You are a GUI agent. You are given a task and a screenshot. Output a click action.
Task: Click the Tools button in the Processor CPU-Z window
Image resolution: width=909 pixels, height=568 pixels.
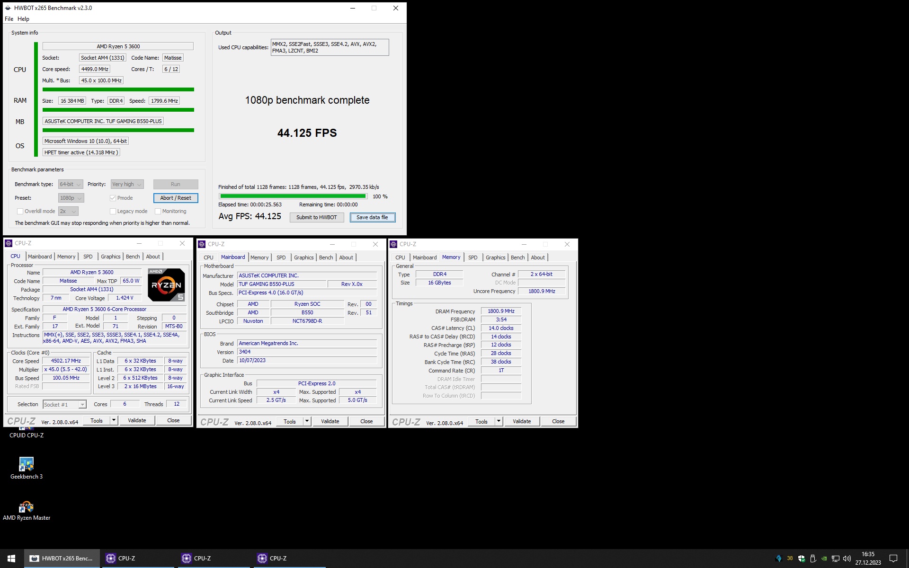(x=97, y=420)
